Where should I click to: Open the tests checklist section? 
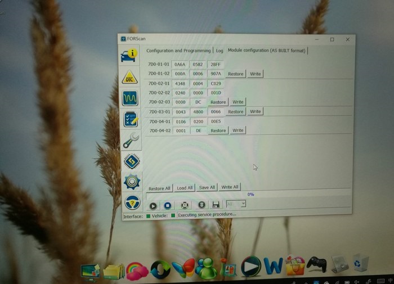coord(131,119)
